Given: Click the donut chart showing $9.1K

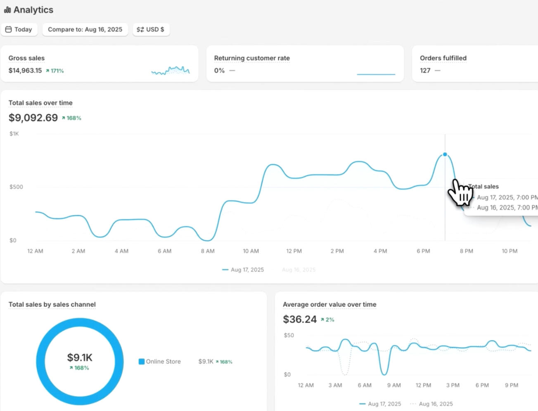Looking at the screenshot, I should tap(80, 322).
